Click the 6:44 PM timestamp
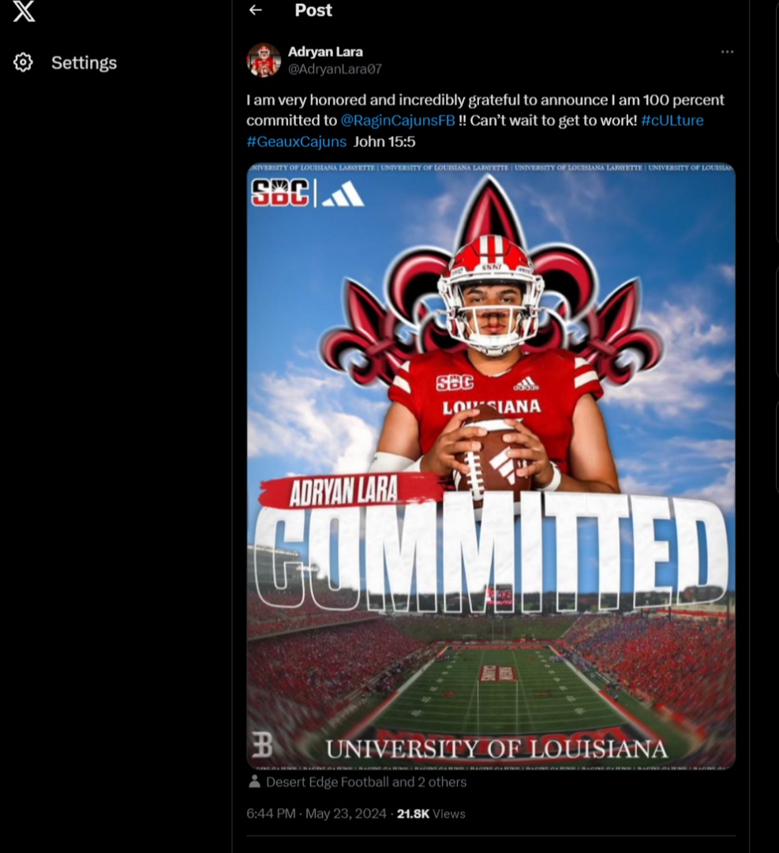The image size is (779, 853). coord(271,814)
